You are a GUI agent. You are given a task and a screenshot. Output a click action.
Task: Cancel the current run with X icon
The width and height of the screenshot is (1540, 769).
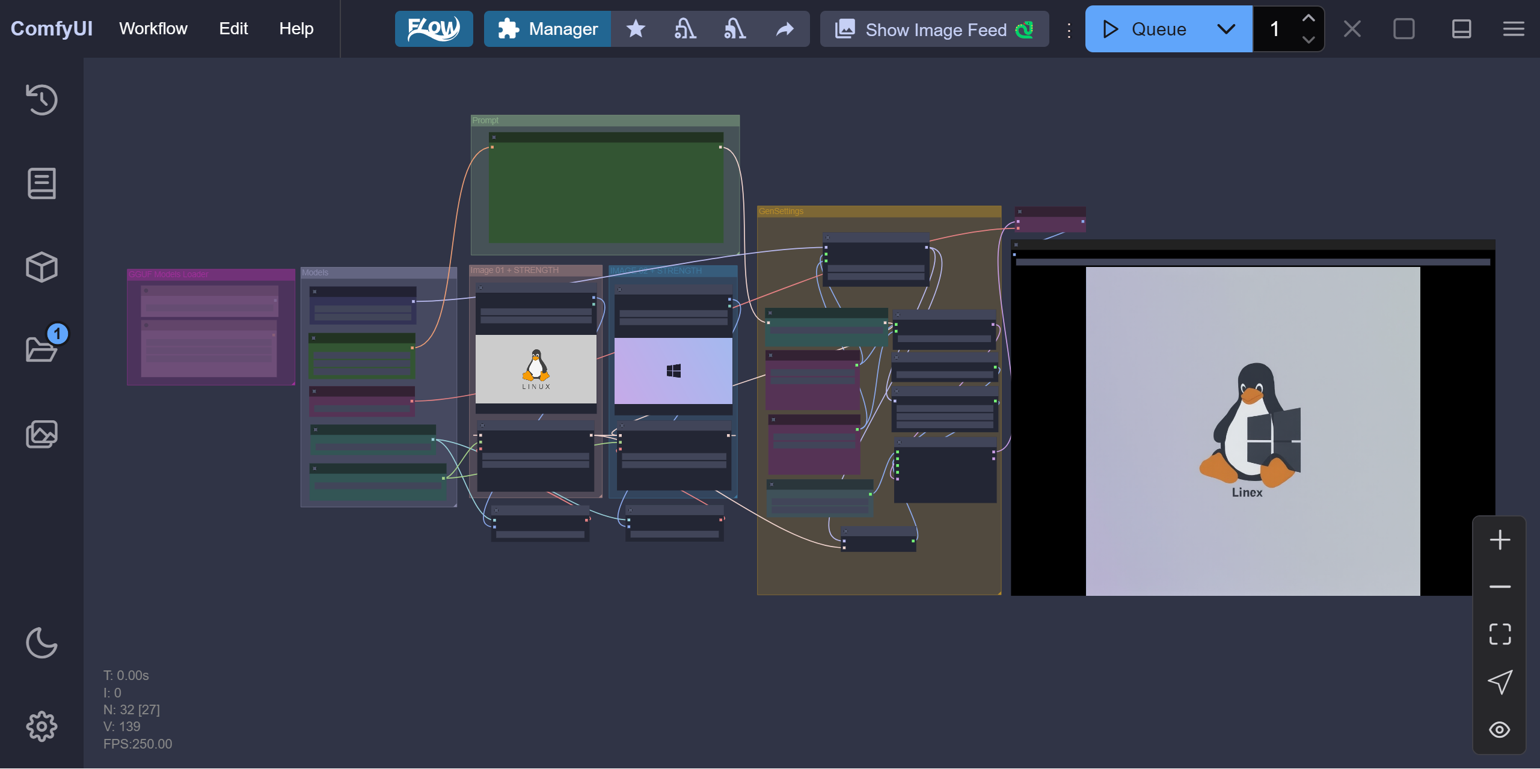(x=1352, y=29)
